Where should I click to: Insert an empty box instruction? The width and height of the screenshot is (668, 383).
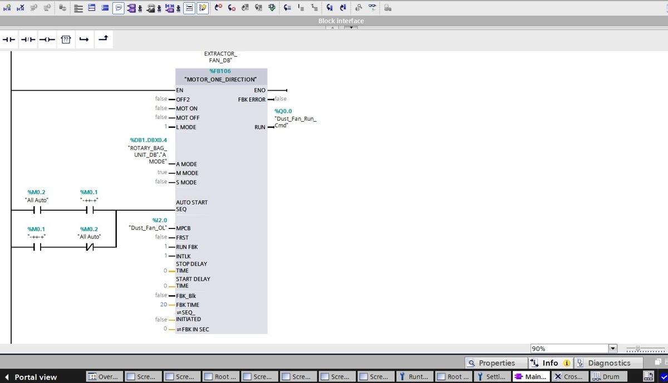[66, 40]
